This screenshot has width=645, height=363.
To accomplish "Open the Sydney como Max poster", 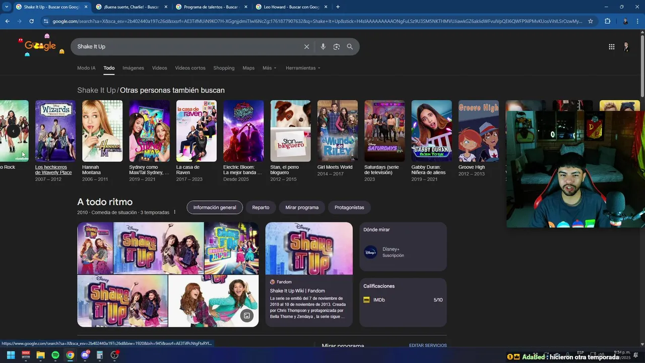I will click(x=149, y=131).
